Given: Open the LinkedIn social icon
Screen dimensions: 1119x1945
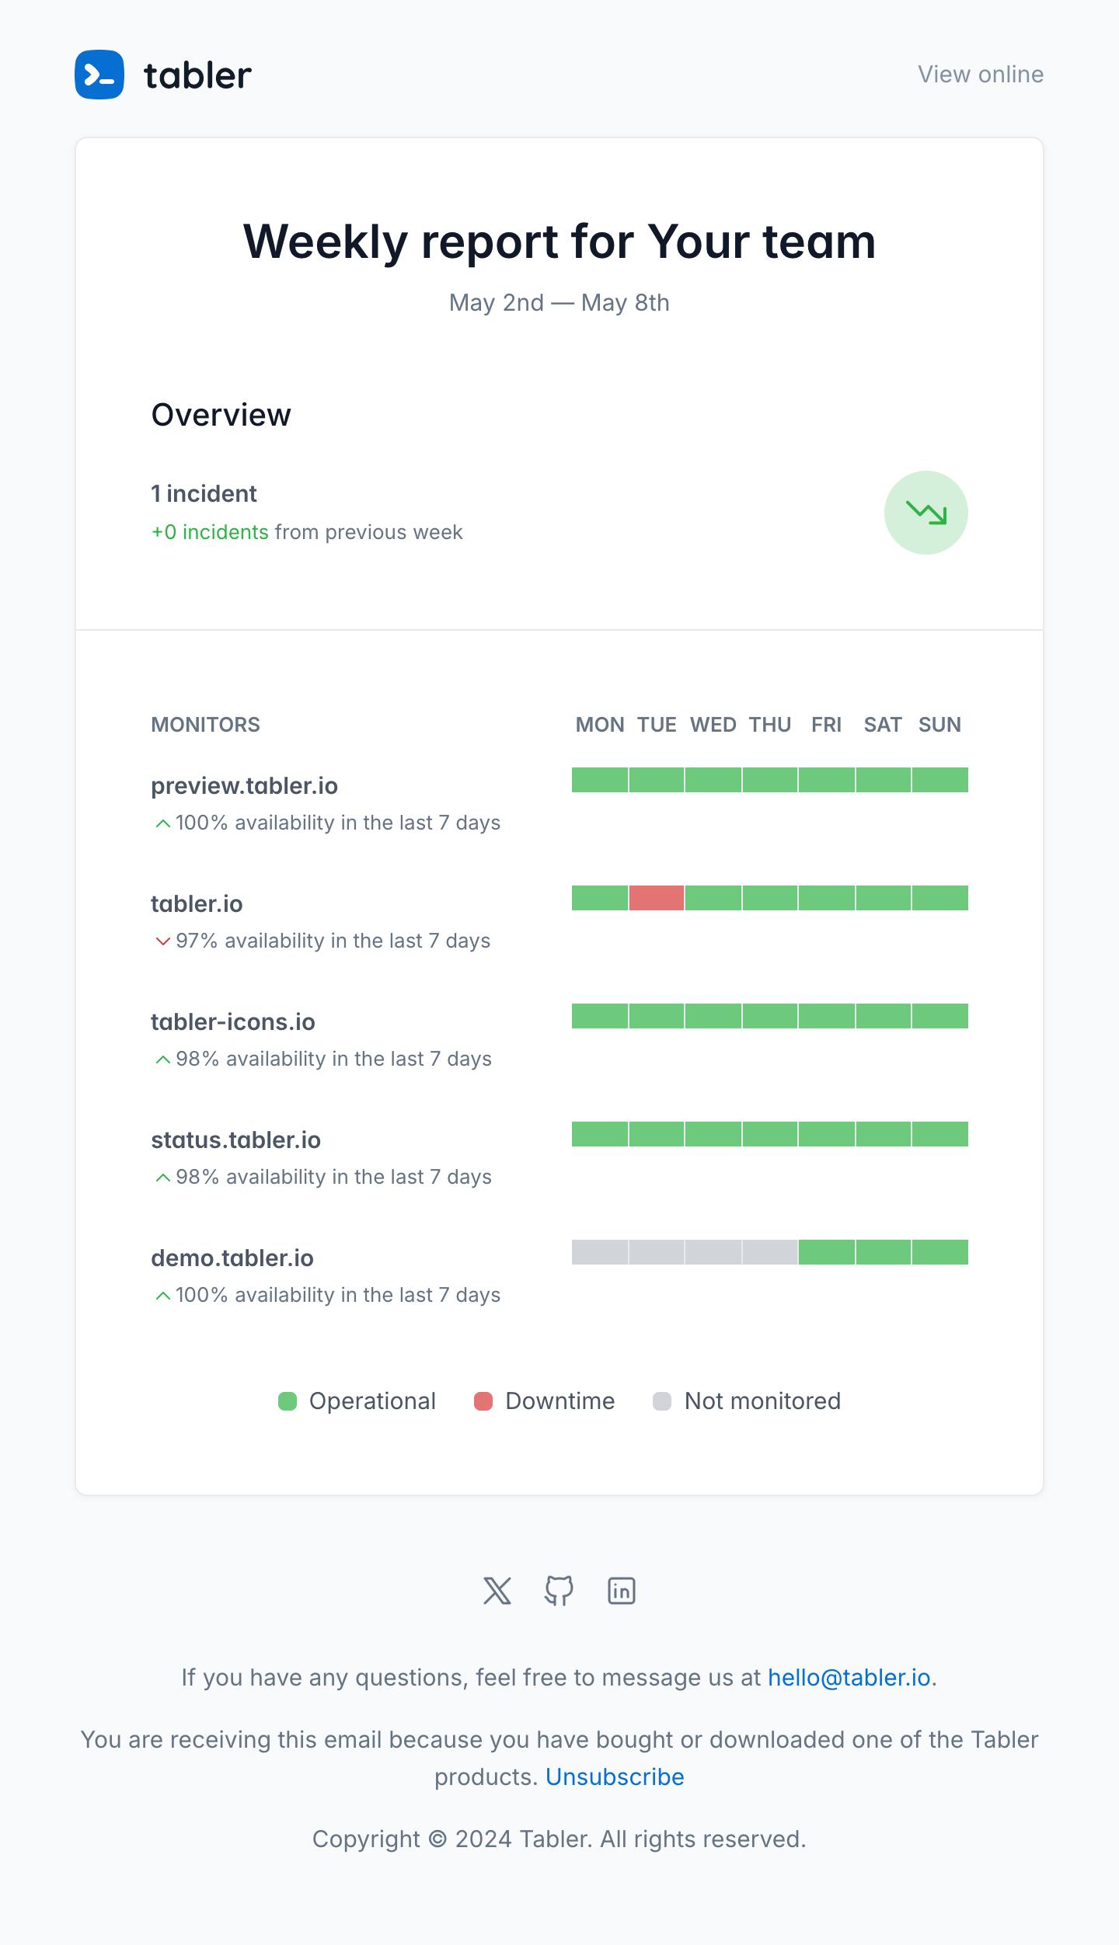Looking at the screenshot, I should [x=622, y=1591].
